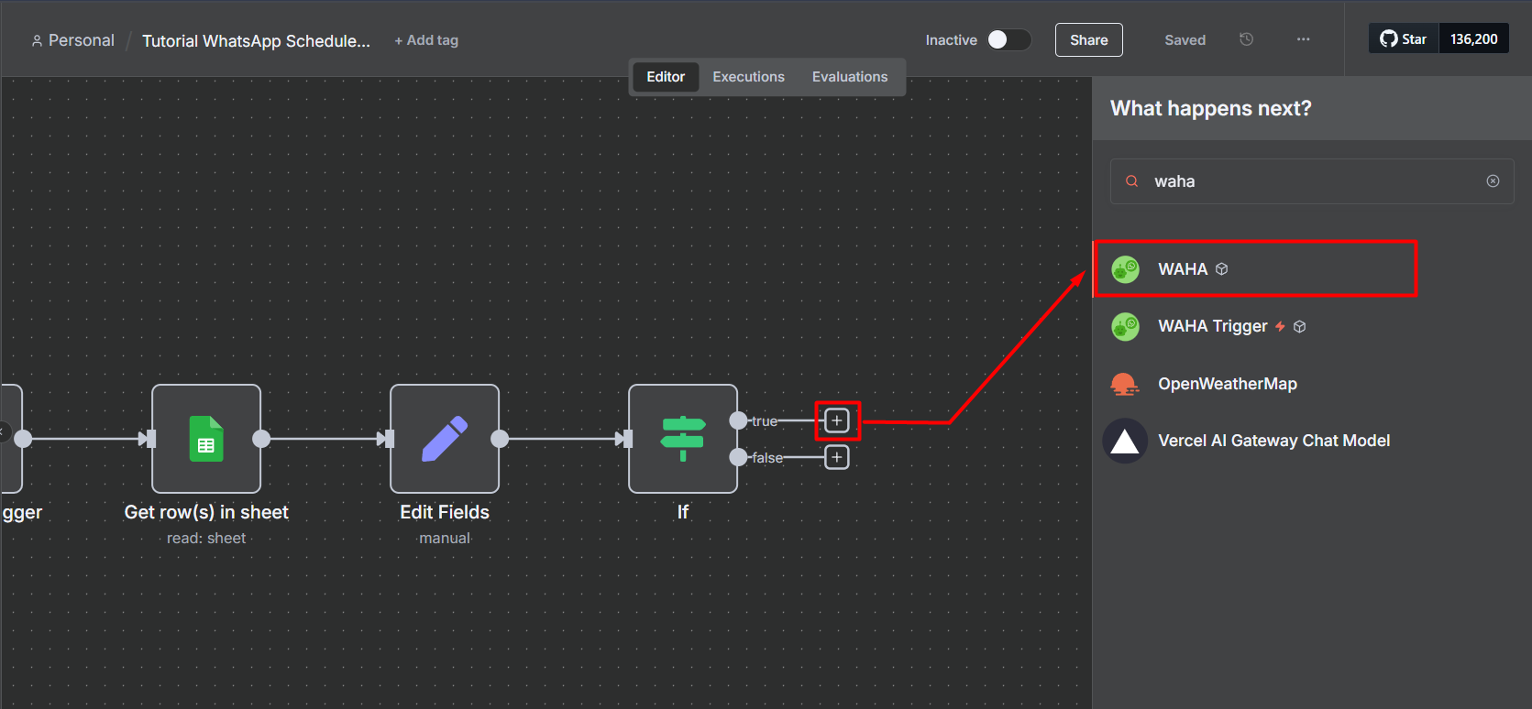The image size is (1532, 709).
Task: Clear the waha search text
Action: click(1493, 181)
